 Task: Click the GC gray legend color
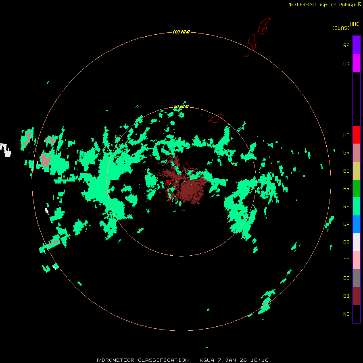(x=356, y=278)
